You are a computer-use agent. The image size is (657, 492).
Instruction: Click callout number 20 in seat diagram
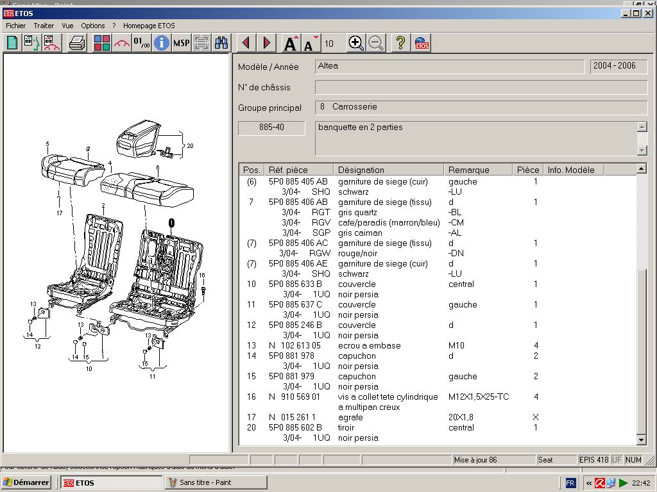(x=190, y=146)
